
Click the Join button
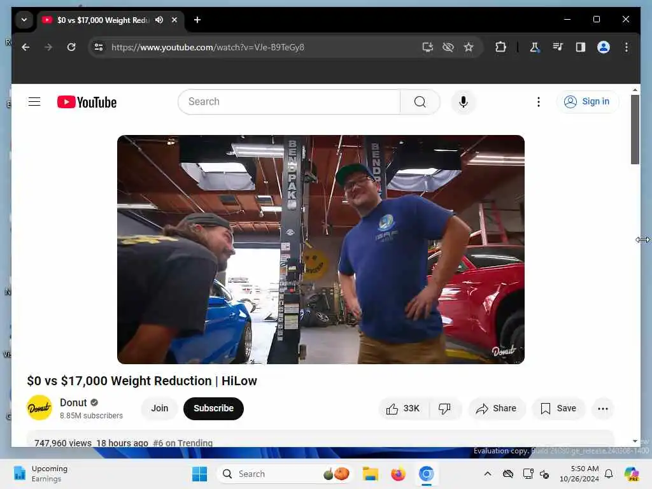160,408
